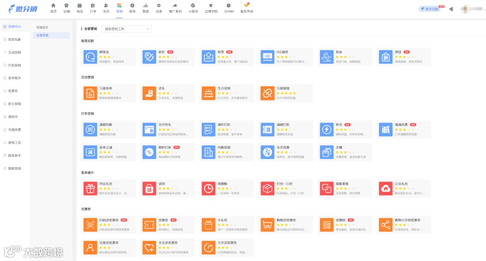486x261 pixels.
Task: Open the 搭配套餐 combo icon
Action: (326, 189)
